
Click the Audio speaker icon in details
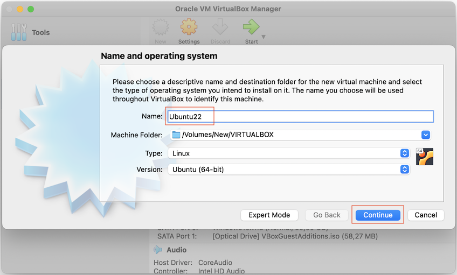pos(158,250)
